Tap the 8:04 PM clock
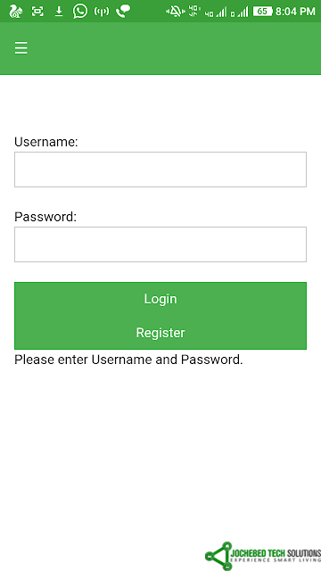This screenshot has height=571, width=321. coord(295,12)
